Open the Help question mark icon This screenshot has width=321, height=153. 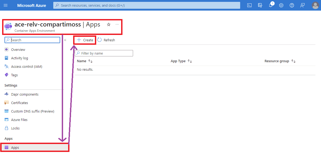(x=292, y=5)
